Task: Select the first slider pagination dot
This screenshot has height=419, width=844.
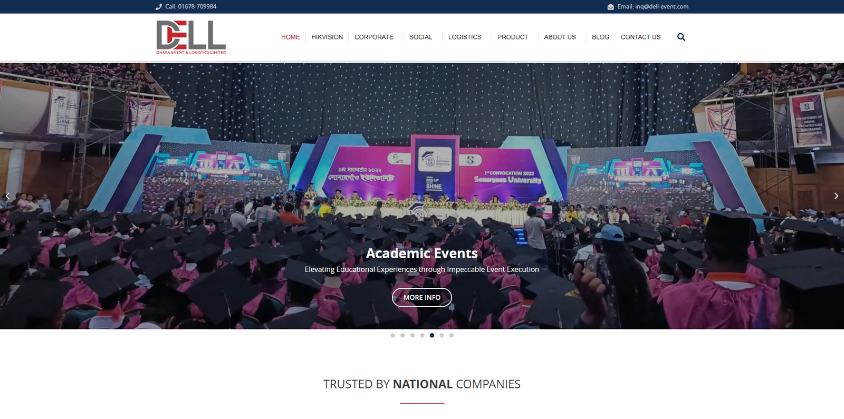Action: (x=393, y=335)
